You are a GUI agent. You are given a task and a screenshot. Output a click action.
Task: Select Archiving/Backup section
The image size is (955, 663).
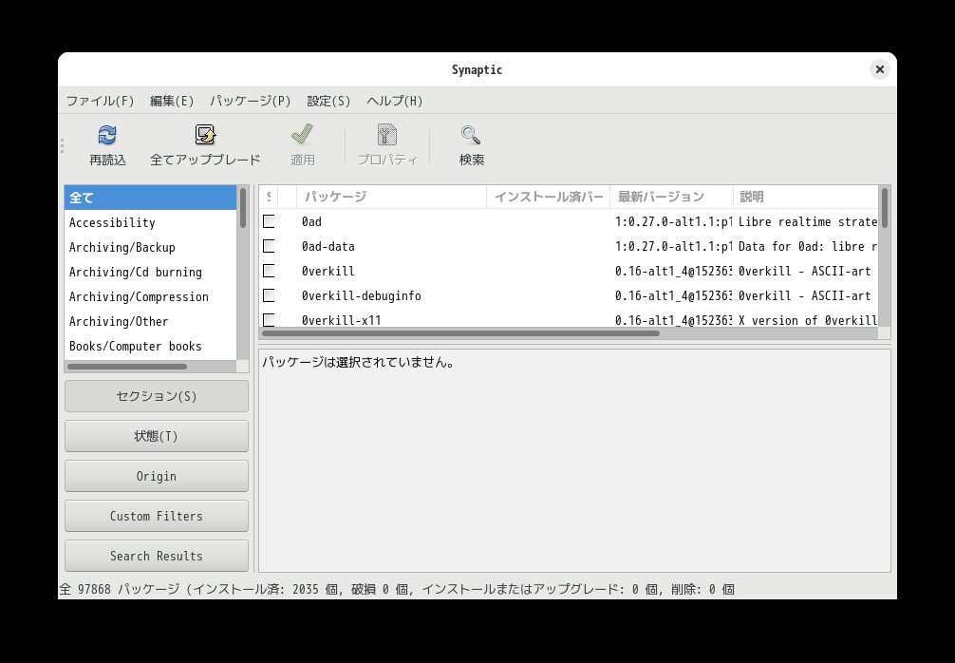150,247
